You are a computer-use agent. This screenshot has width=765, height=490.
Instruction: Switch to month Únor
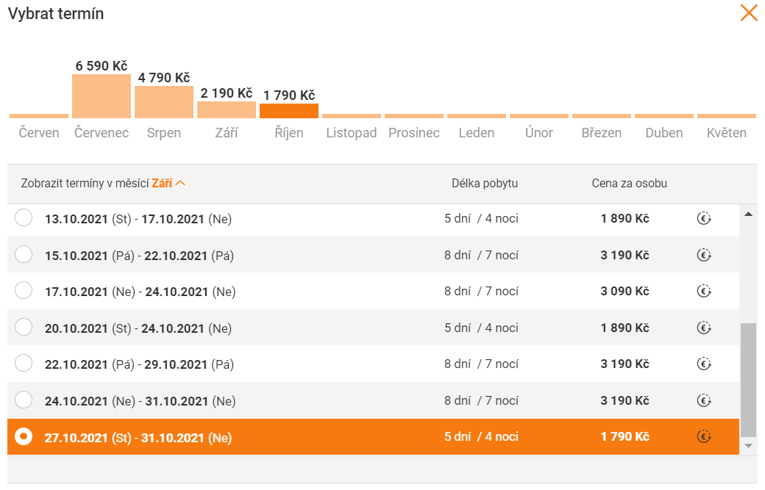click(x=538, y=132)
